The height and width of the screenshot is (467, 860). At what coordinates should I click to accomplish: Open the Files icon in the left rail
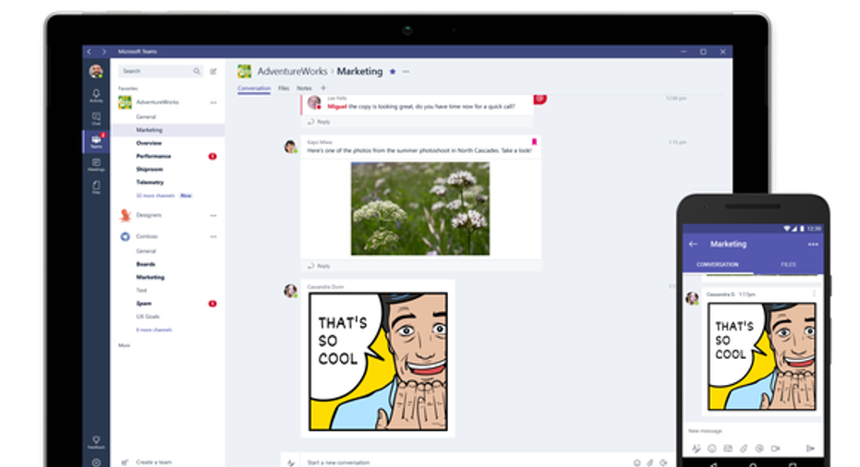[96, 187]
